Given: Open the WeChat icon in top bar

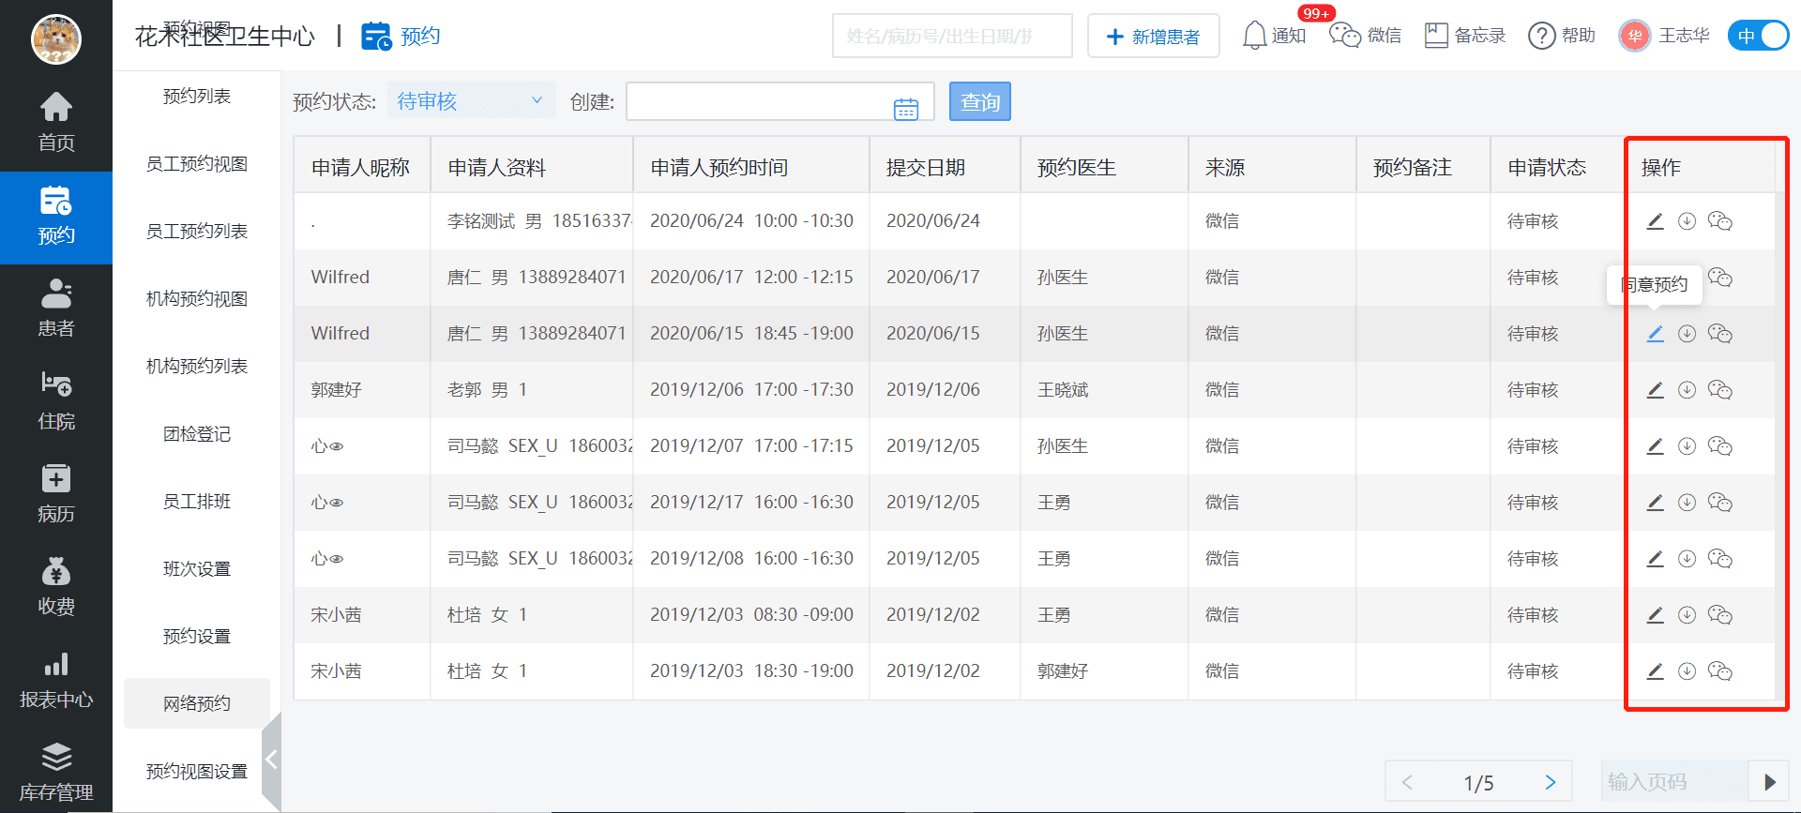Looking at the screenshot, I should [x=1344, y=36].
